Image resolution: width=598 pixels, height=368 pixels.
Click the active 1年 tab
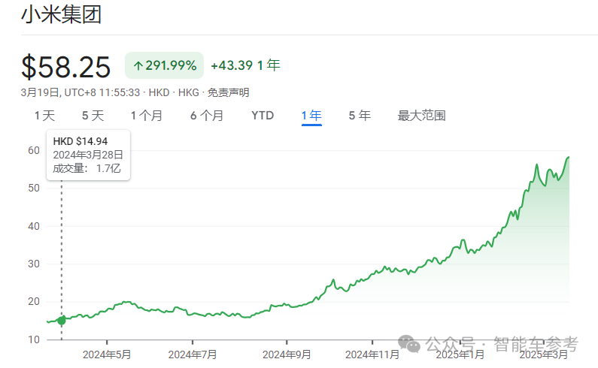pyautogui.click(x=311, y=116)
